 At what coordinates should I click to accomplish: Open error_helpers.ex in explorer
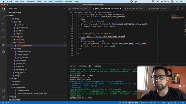24,52
